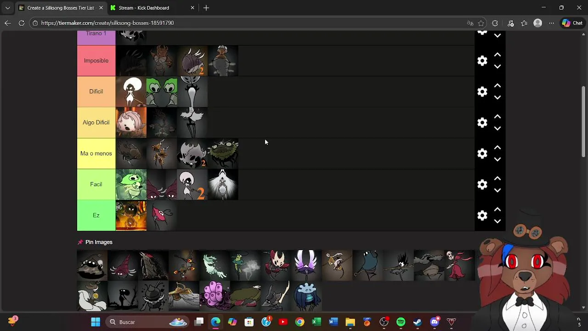Click the Imposible red tier label
This screenshot has width=588, height=331.
pos(96,61)
